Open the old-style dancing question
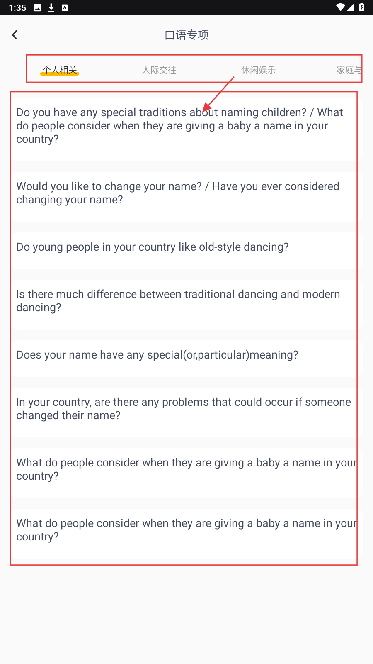The image size is (373, 664). 182,247
